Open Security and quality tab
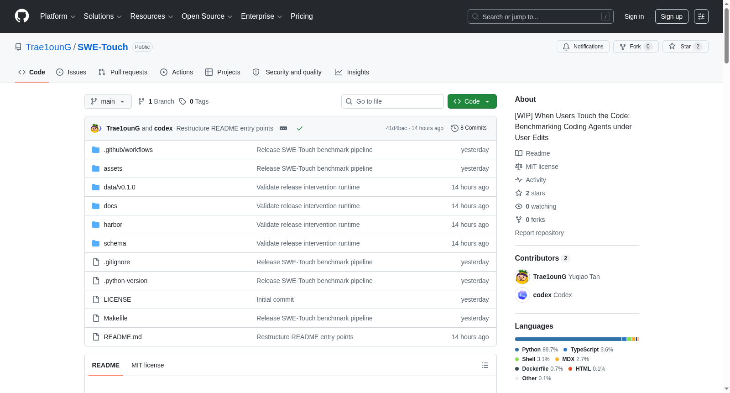This screenshot has width=730, height=393. click(x=287, y=72)
